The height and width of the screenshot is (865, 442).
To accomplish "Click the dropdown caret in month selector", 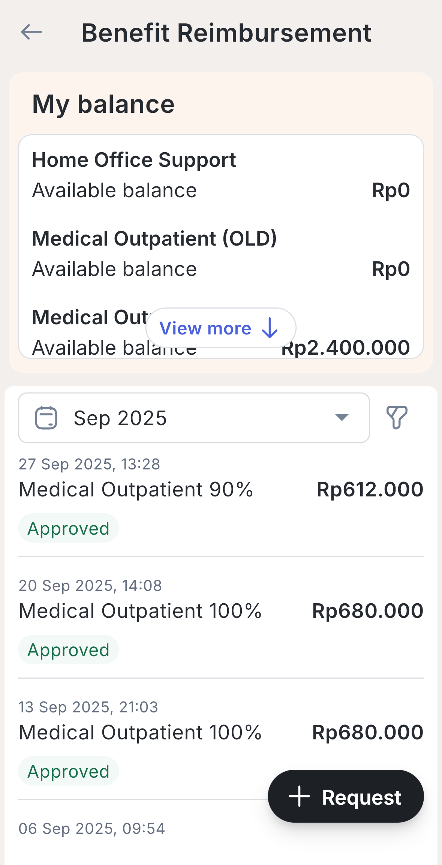I will (342, 418).
